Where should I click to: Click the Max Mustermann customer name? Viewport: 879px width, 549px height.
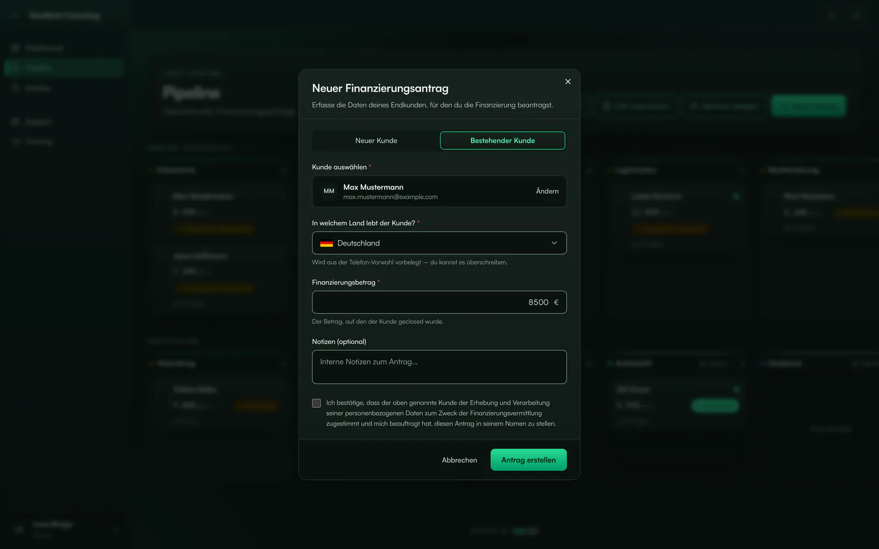(x=373, y=187)
